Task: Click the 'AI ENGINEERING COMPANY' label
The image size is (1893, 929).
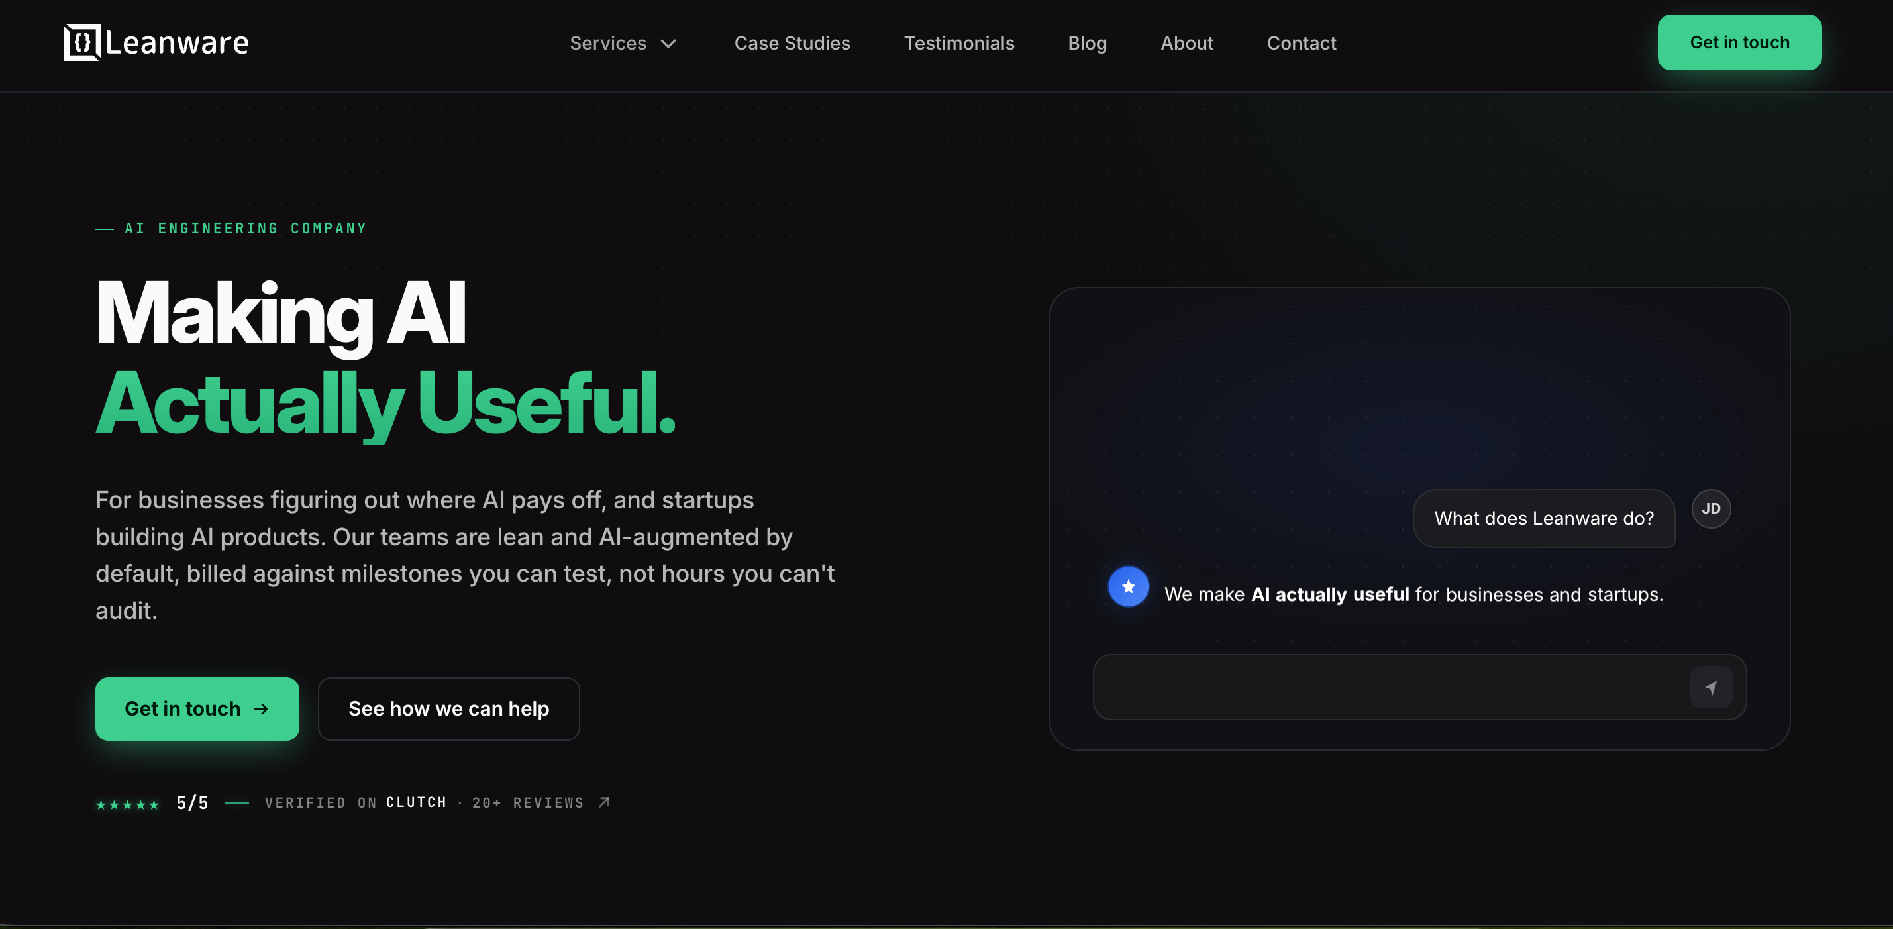Action: pos(246,229)
